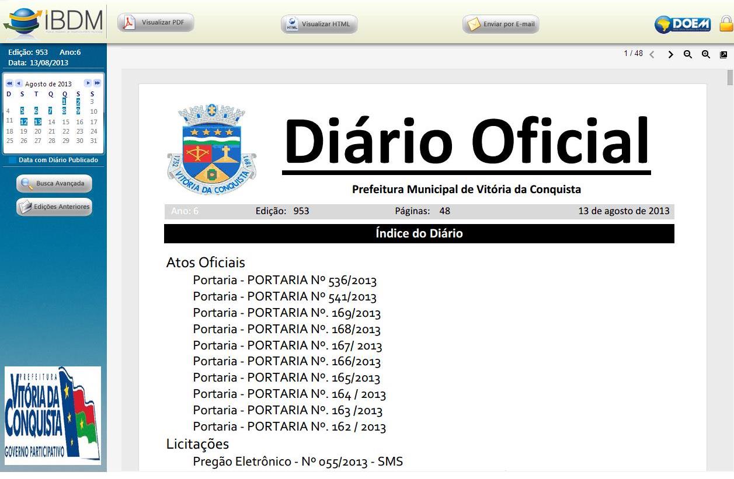Zoom in the document viewer
Screen dimensions: 734x479
pyautogui.click(x=706, y=54)
